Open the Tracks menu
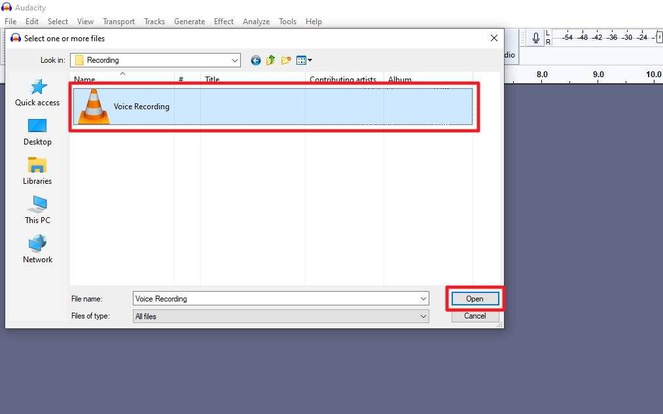 [x=154, y=22]
